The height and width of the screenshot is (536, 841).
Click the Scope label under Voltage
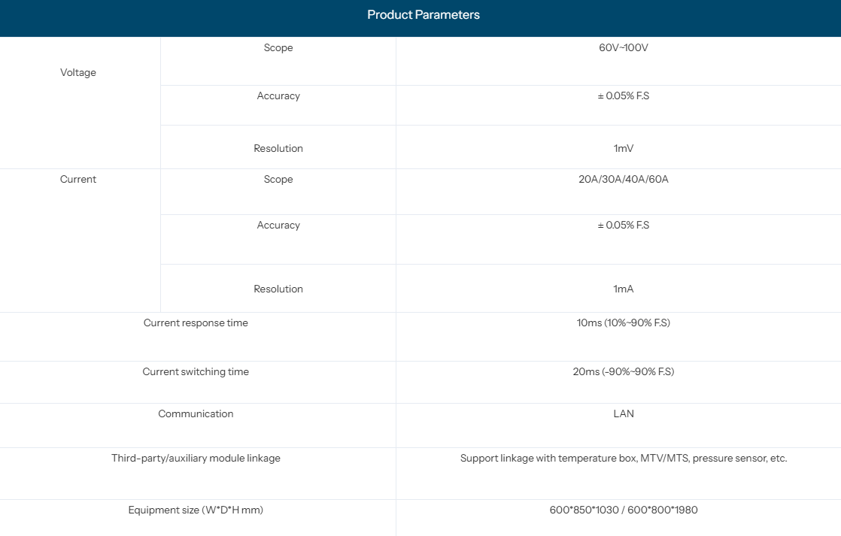click(278, 48)
